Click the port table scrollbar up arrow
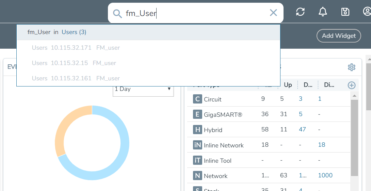 [354, 96]
